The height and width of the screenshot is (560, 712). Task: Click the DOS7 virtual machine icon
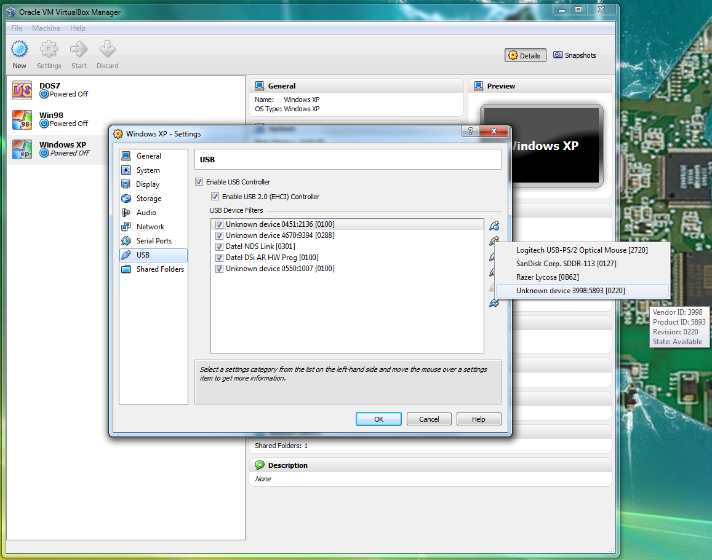pos(22,90)
